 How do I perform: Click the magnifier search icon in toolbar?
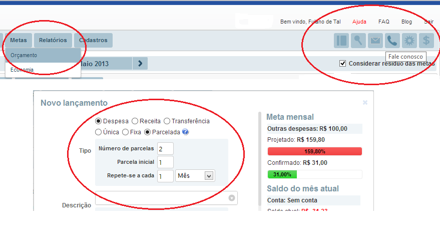tap(358, 41)
